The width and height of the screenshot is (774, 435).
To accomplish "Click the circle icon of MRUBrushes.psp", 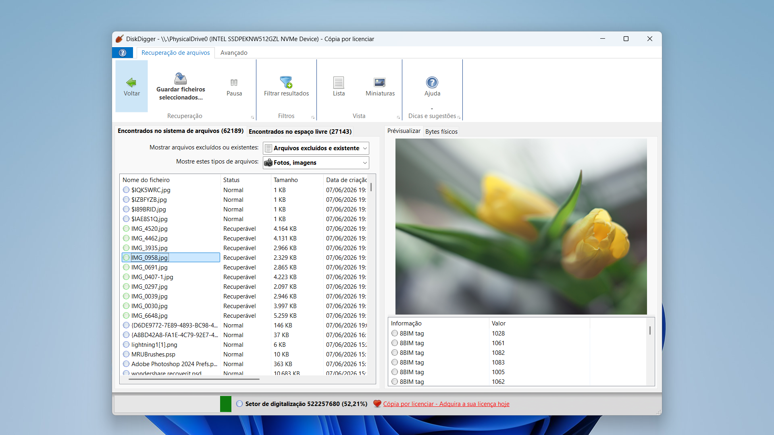I will (126, 354).
